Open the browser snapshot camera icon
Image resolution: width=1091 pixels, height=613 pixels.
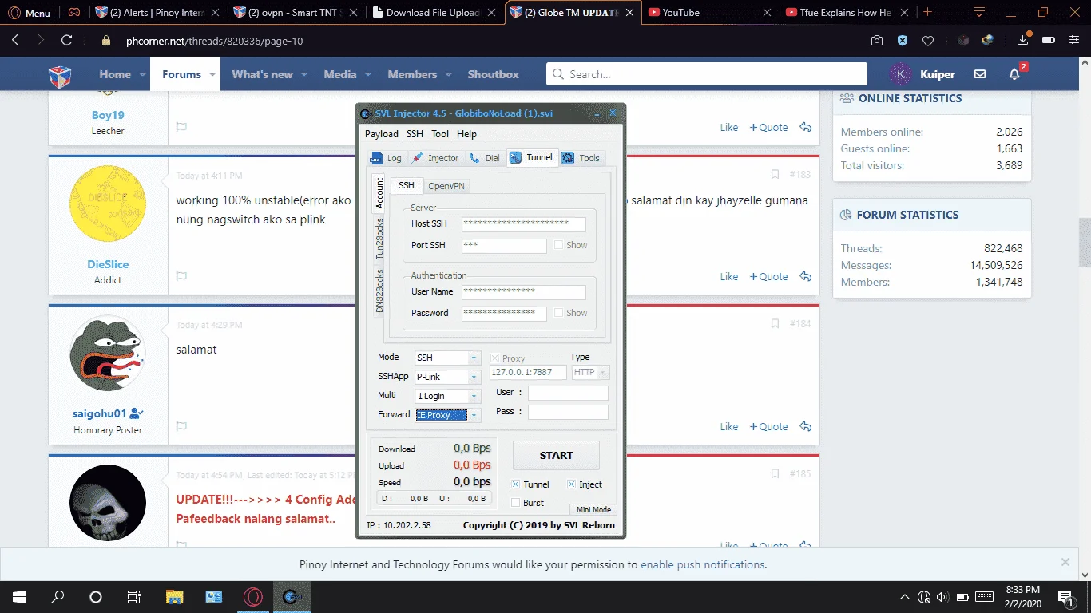click(877, 41)
